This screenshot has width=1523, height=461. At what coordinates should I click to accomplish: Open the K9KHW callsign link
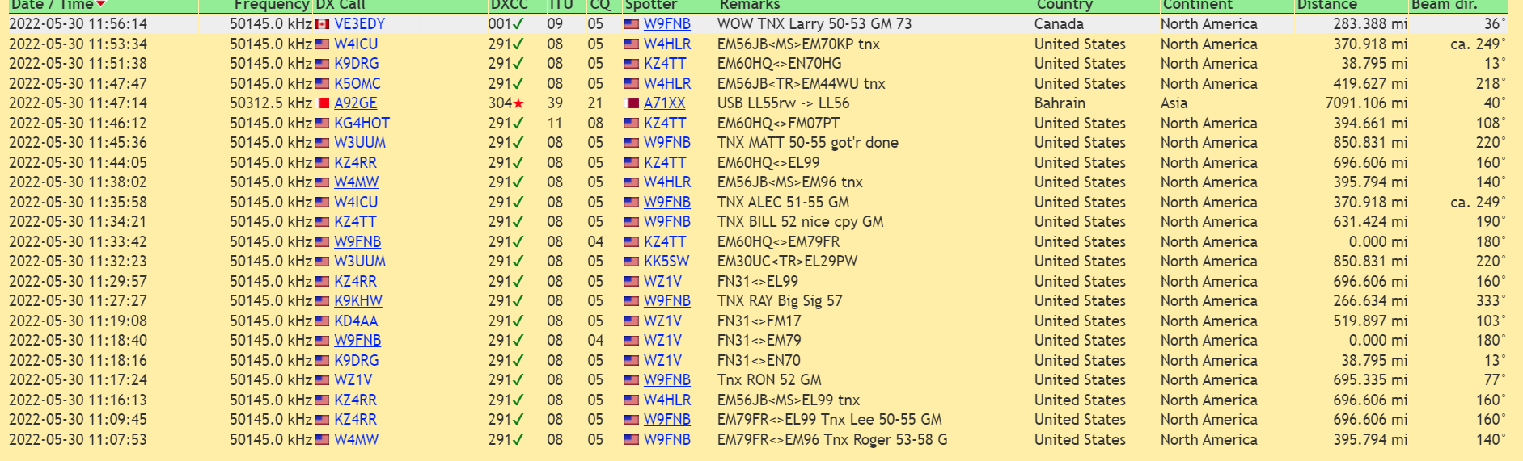coord(358,301)
